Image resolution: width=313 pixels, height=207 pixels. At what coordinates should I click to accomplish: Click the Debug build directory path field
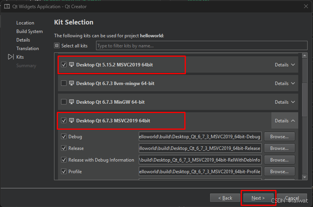coord(200,137)
